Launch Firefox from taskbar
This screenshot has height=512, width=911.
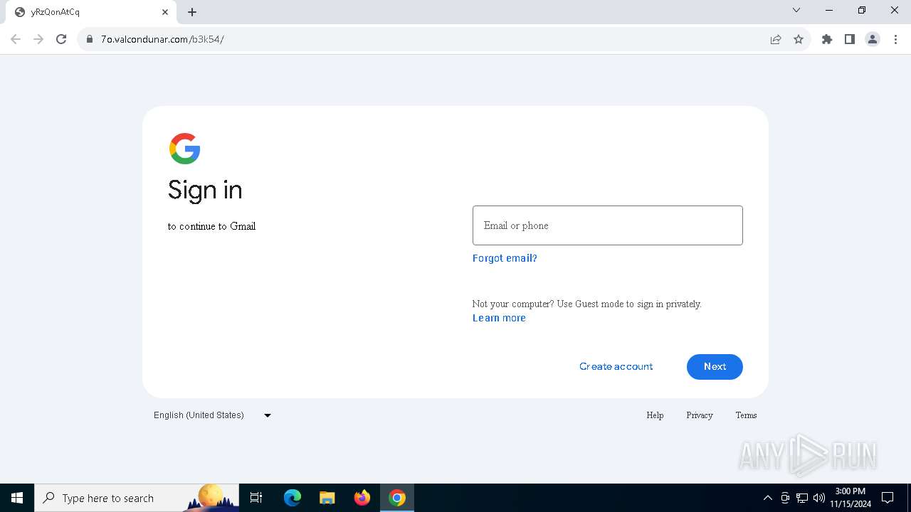point(362,498)
